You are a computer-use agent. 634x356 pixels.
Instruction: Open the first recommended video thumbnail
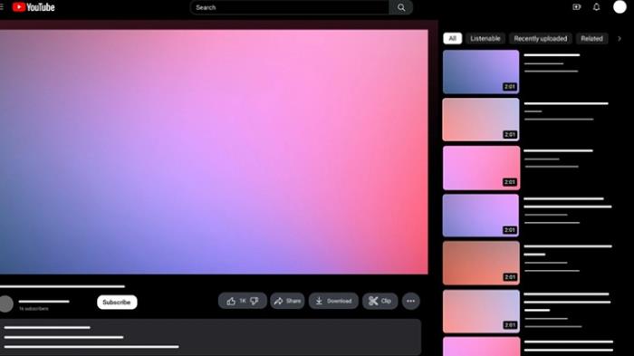[x=481, y=72]
